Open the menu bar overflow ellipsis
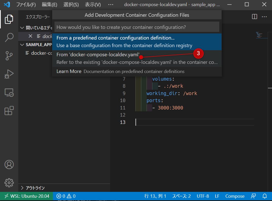 (111, 5)
